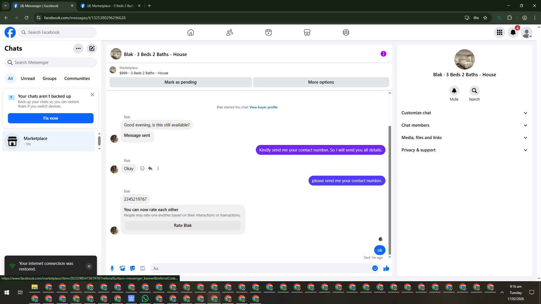Screen dimensions: 541x304
Task: Open Windows Start menu
Action: pyautogui.click(x=7, y=292)
